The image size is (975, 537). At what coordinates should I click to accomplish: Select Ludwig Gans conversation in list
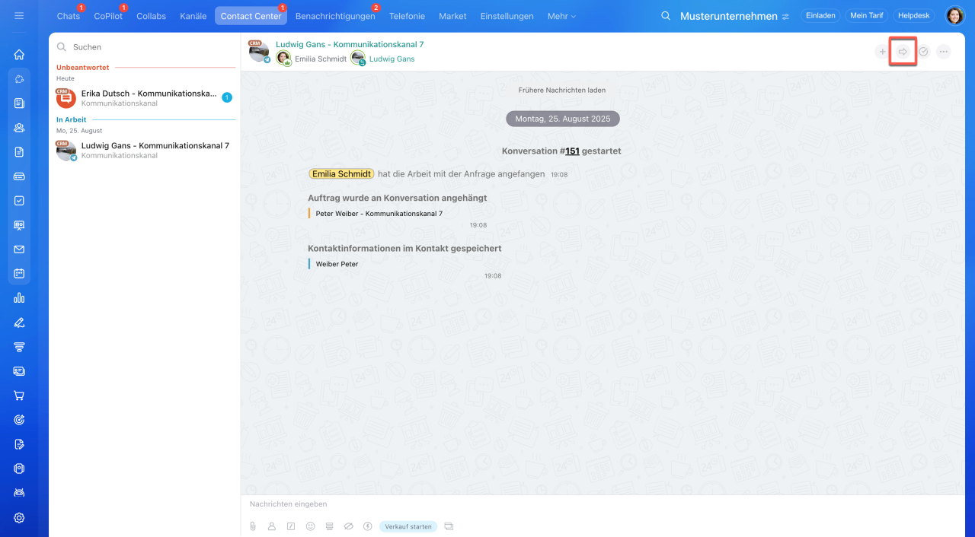[x=144, y=150]
